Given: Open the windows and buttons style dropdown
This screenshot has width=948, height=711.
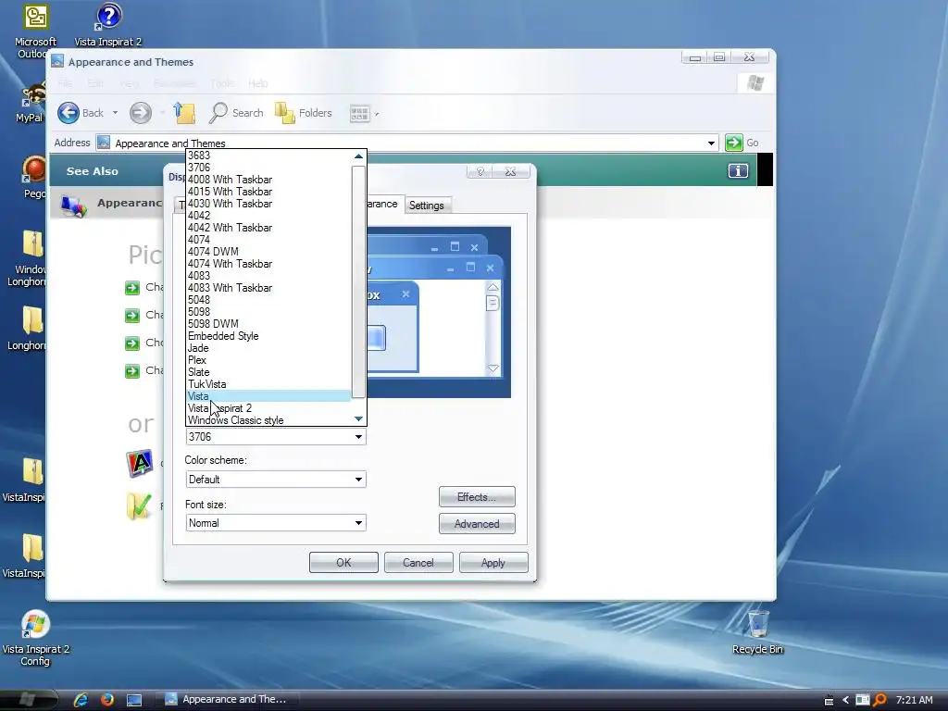Looking at the screenshot, I should point(276,437).
